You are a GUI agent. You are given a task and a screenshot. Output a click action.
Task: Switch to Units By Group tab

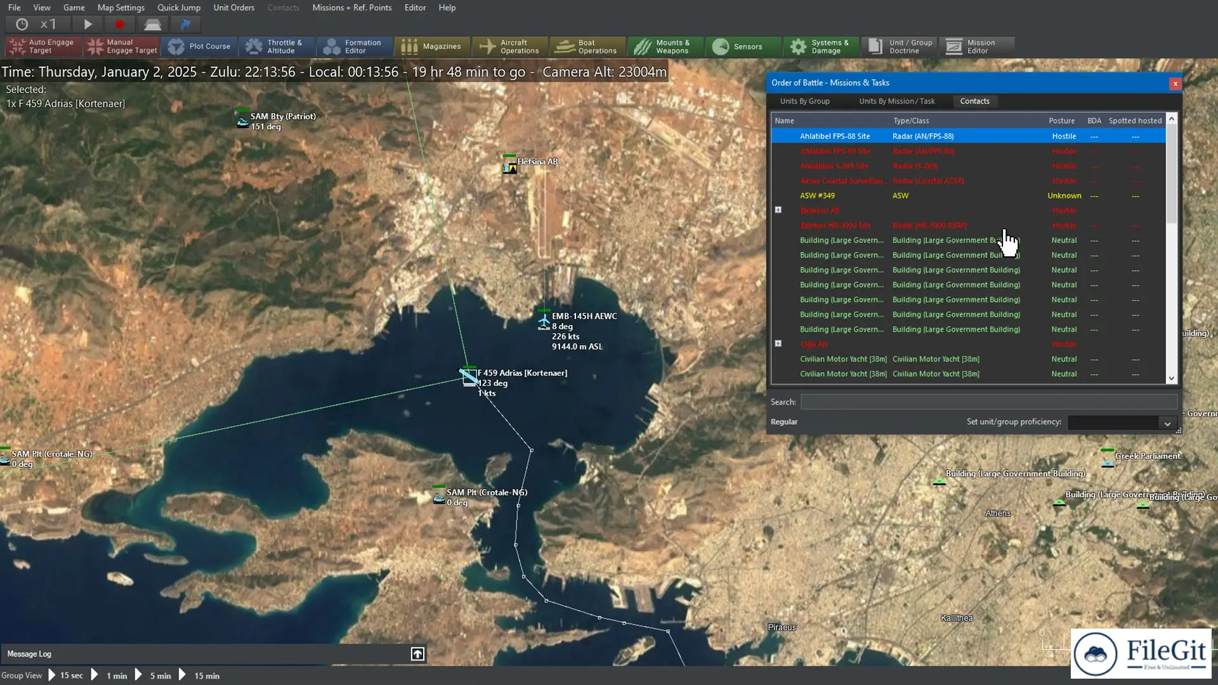pos(804,101)
